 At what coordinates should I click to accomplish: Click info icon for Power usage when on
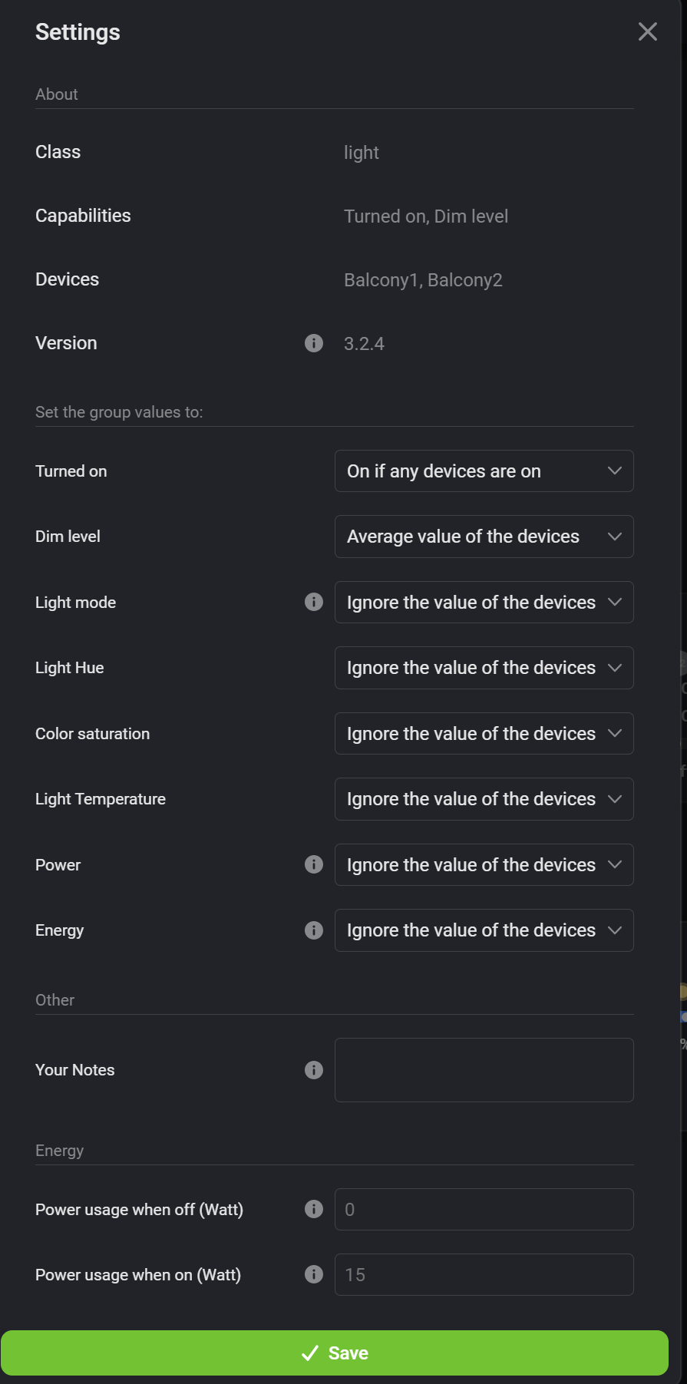(x=314, y=1274)
